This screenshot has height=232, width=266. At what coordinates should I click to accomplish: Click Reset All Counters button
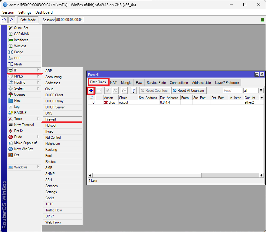point(189,91)
